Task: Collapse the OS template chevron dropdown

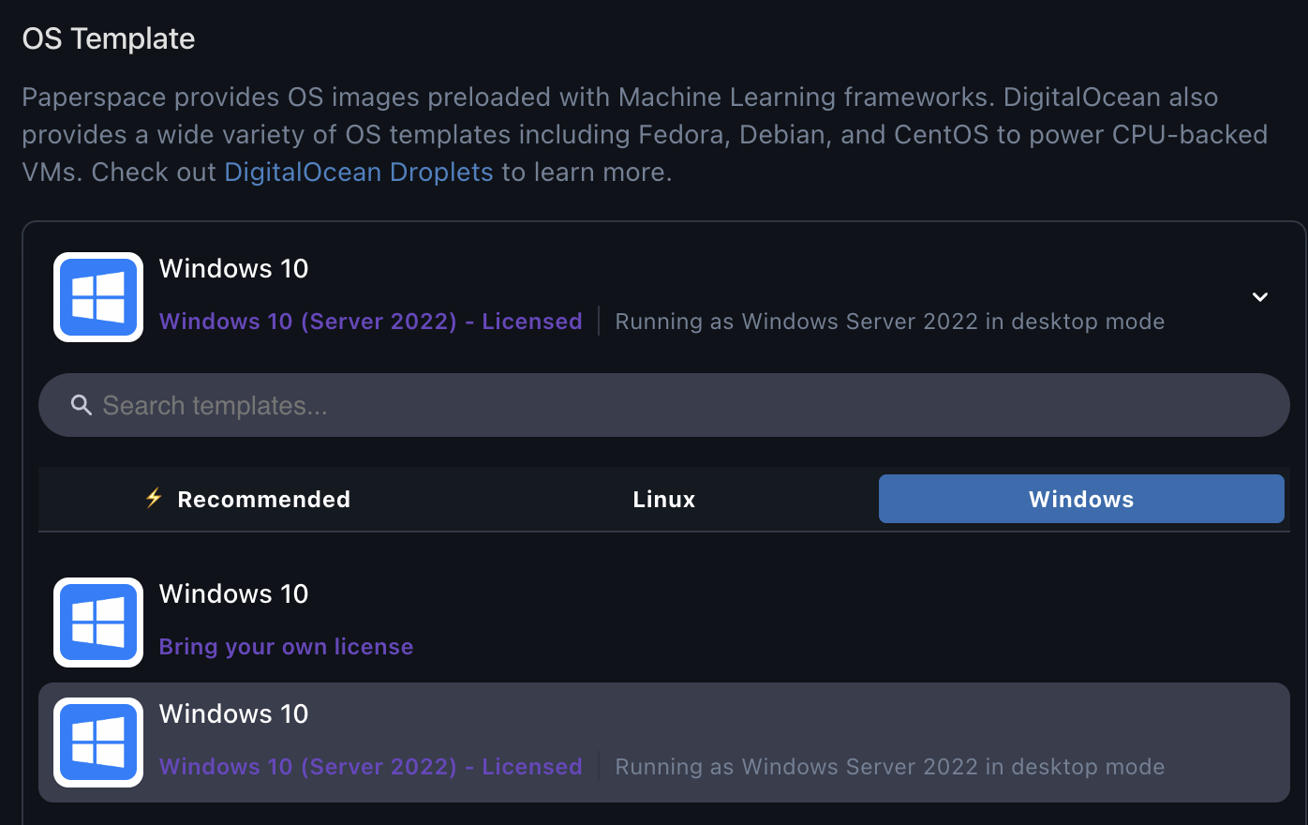Action: pos(1260,297)
